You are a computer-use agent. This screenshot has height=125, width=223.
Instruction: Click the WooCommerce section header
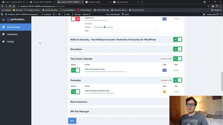(x=119, y=102)
